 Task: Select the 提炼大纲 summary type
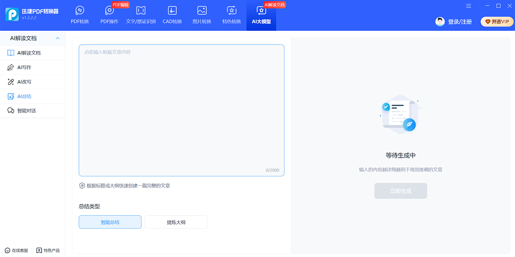[176, 222]
